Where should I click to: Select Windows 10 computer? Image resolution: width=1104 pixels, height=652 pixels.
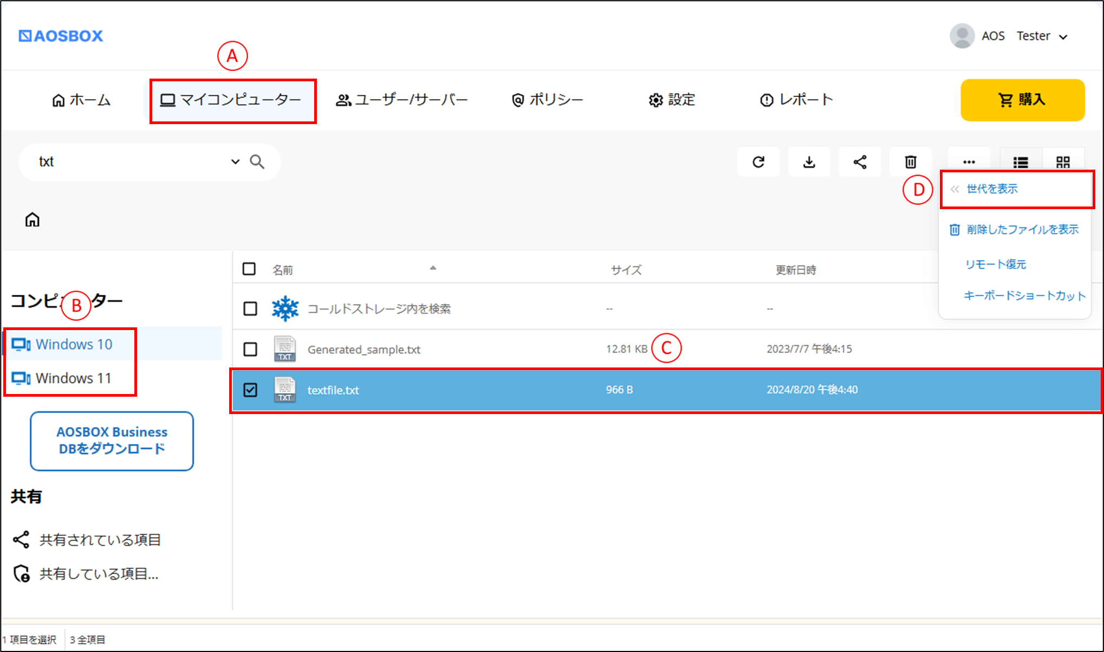112,344
